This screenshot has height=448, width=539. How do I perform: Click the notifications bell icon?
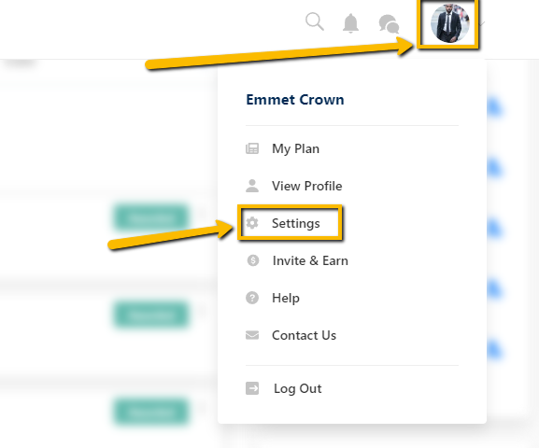coord(350,23)
